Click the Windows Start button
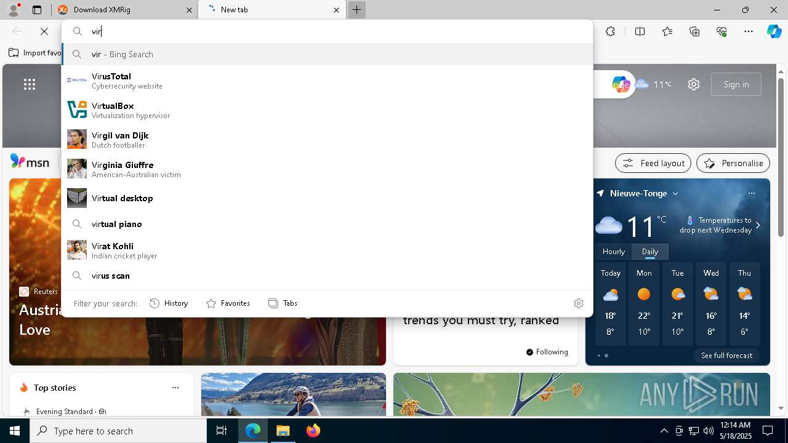Viewport: 788px width, 443px height. tap(15, 431)
